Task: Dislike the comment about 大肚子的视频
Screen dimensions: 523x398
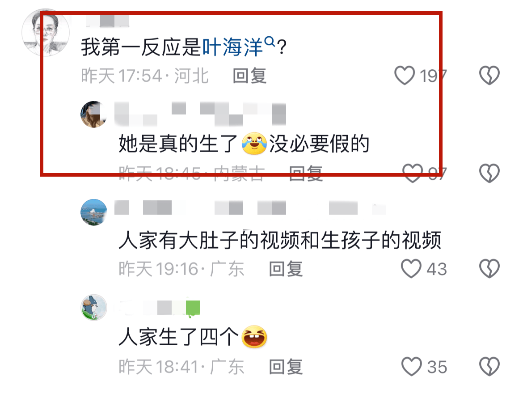Action: pyautogui.click(x=489, y=269)
